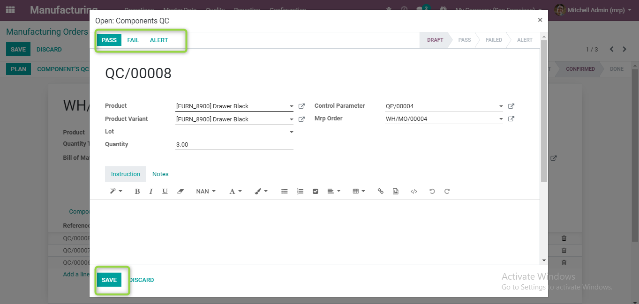639x304 pixels.
Task: Click SAVE on the Manufacturing Orders page
Action: [x=18, y=49]
